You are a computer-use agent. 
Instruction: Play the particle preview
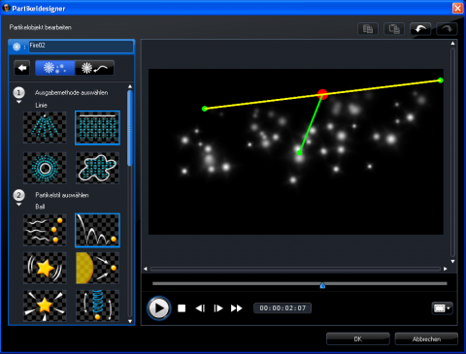(x=158, y=308)
